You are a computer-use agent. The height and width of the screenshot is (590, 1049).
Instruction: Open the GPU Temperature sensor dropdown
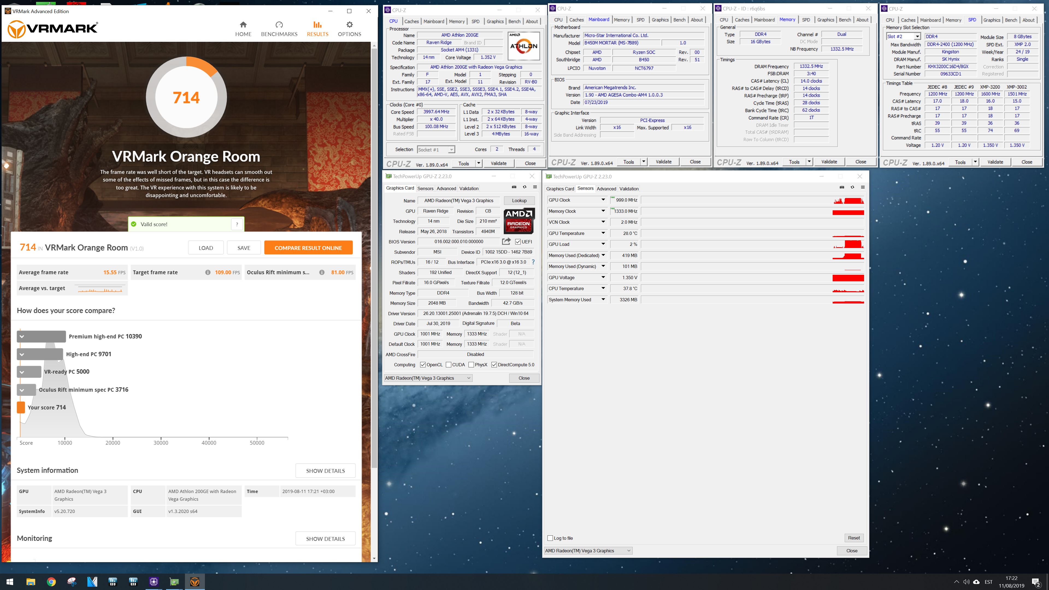(x=603, y=233)
